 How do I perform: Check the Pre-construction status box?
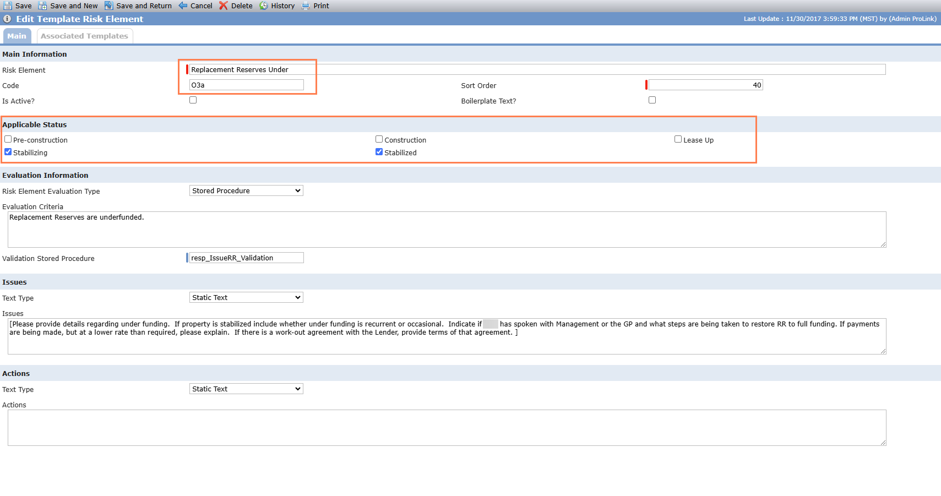pos(8,139)
